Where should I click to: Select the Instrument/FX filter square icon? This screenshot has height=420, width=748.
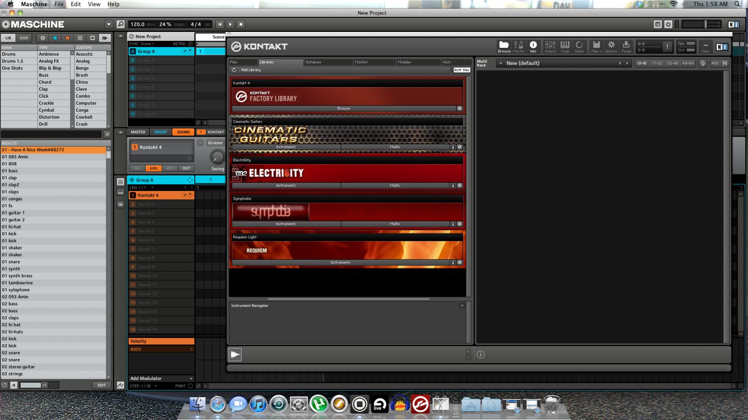(x=92, y=38)
